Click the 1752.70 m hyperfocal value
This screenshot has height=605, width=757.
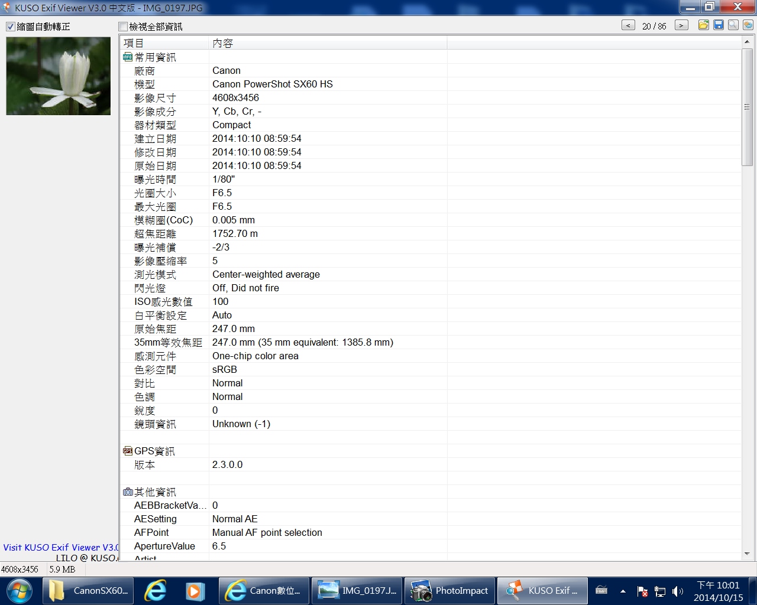tap(235, 234)
